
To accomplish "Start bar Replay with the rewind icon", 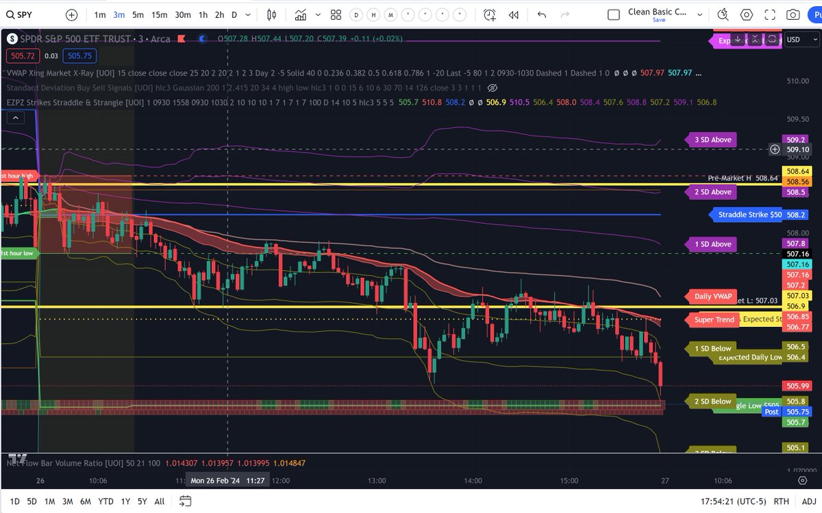I will 514,14.
